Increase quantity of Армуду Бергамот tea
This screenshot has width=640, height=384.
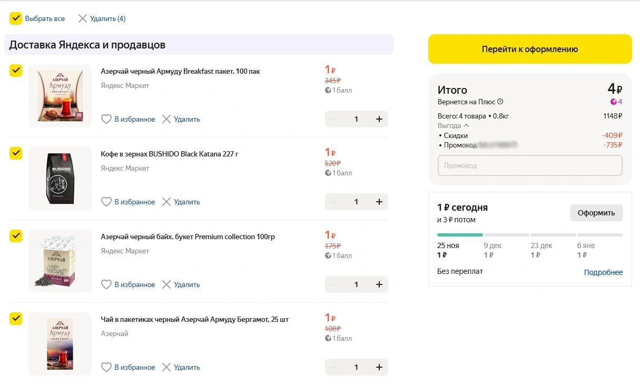(x=379, y=367)
